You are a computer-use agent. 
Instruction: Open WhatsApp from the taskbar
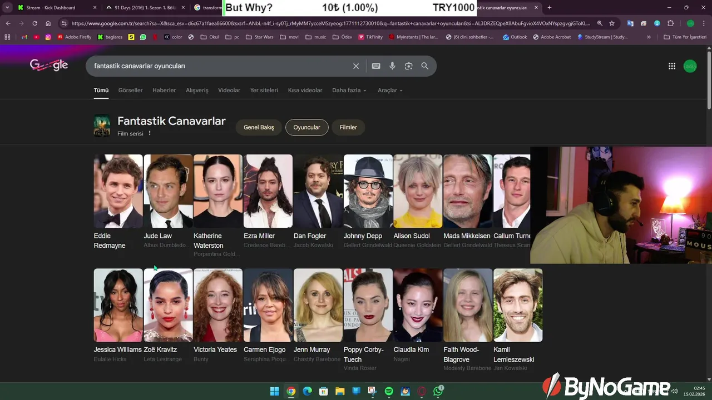[438, 391]
